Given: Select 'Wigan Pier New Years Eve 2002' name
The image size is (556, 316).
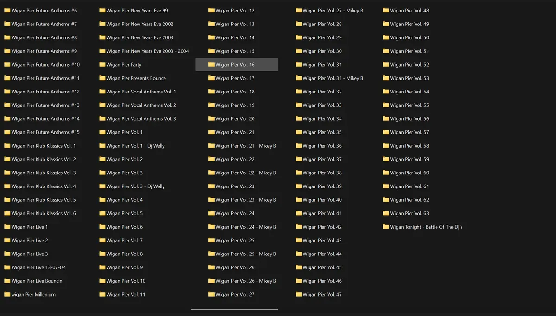Looking at the screenshot, I should (x=140, y=24).
